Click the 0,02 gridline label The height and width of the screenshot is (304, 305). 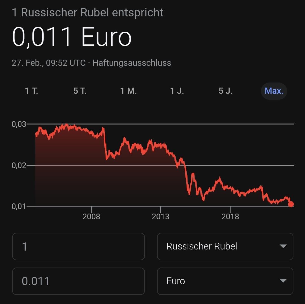point(19,165)
